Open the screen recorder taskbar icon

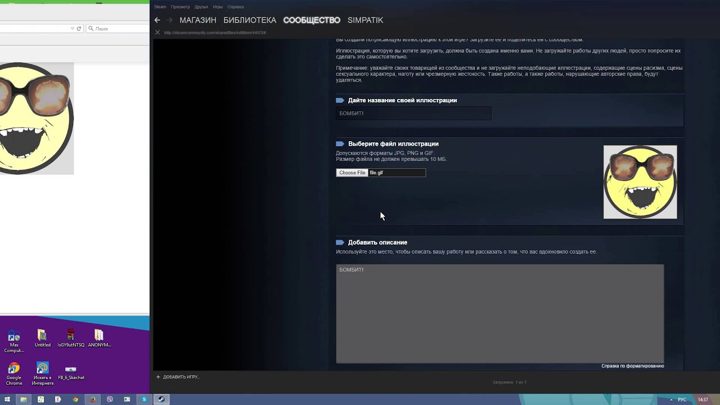click(x=127, y=399)
